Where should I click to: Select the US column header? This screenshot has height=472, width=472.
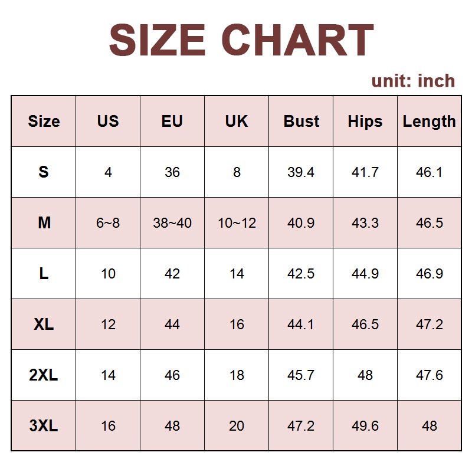pyautogui.click(x=108, y=122)
